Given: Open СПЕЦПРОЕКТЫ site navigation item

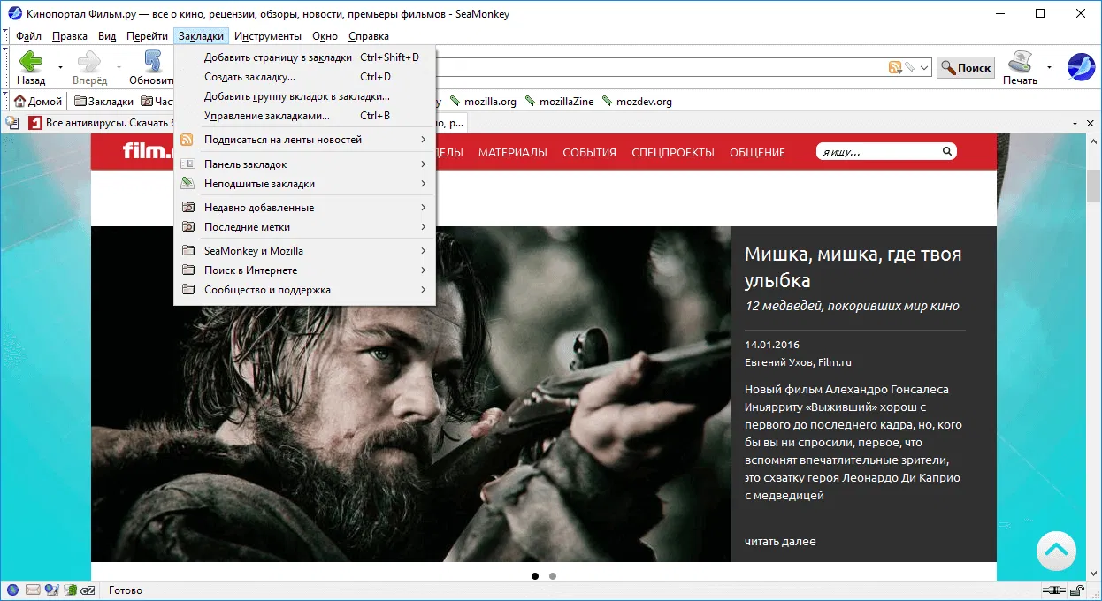Looking at the screenshot, I should point(673,153).
